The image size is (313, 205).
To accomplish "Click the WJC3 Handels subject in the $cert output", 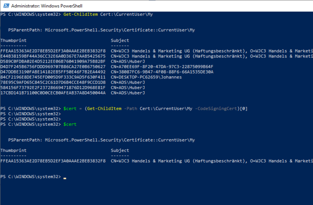I will (212, 161).
